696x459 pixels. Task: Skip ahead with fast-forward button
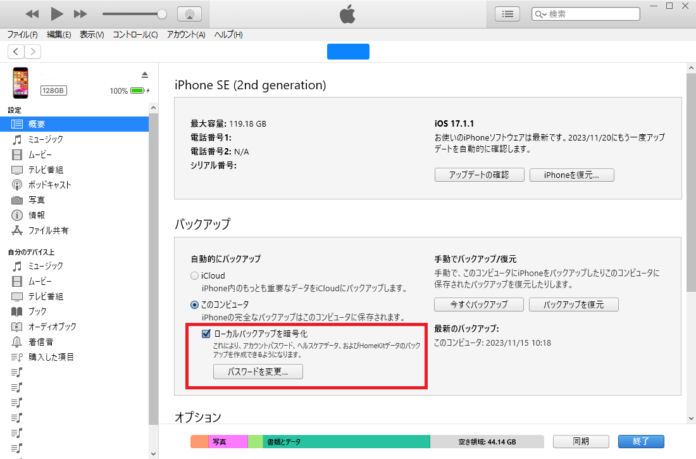pos(80,14)
